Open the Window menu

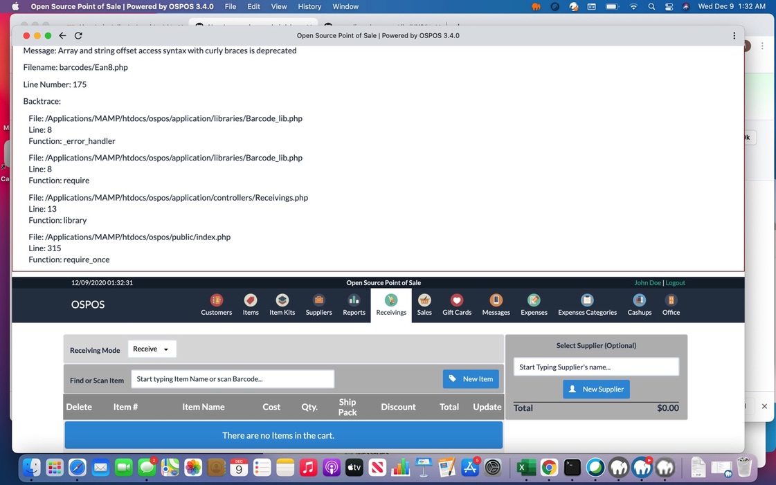coord(345,6)
